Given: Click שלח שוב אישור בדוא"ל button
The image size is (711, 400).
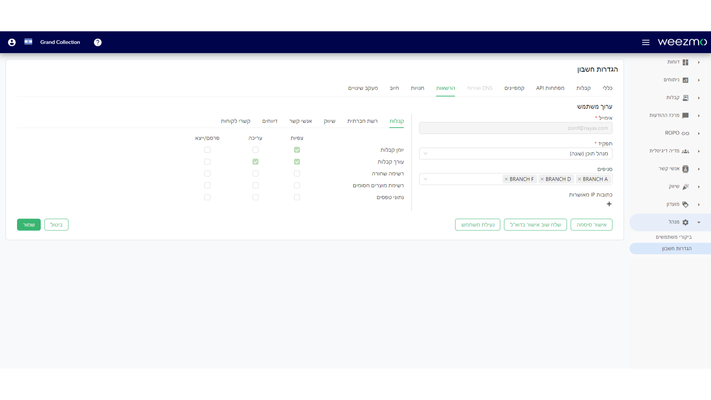Looking at the screenshot, I should pos(535,225).
